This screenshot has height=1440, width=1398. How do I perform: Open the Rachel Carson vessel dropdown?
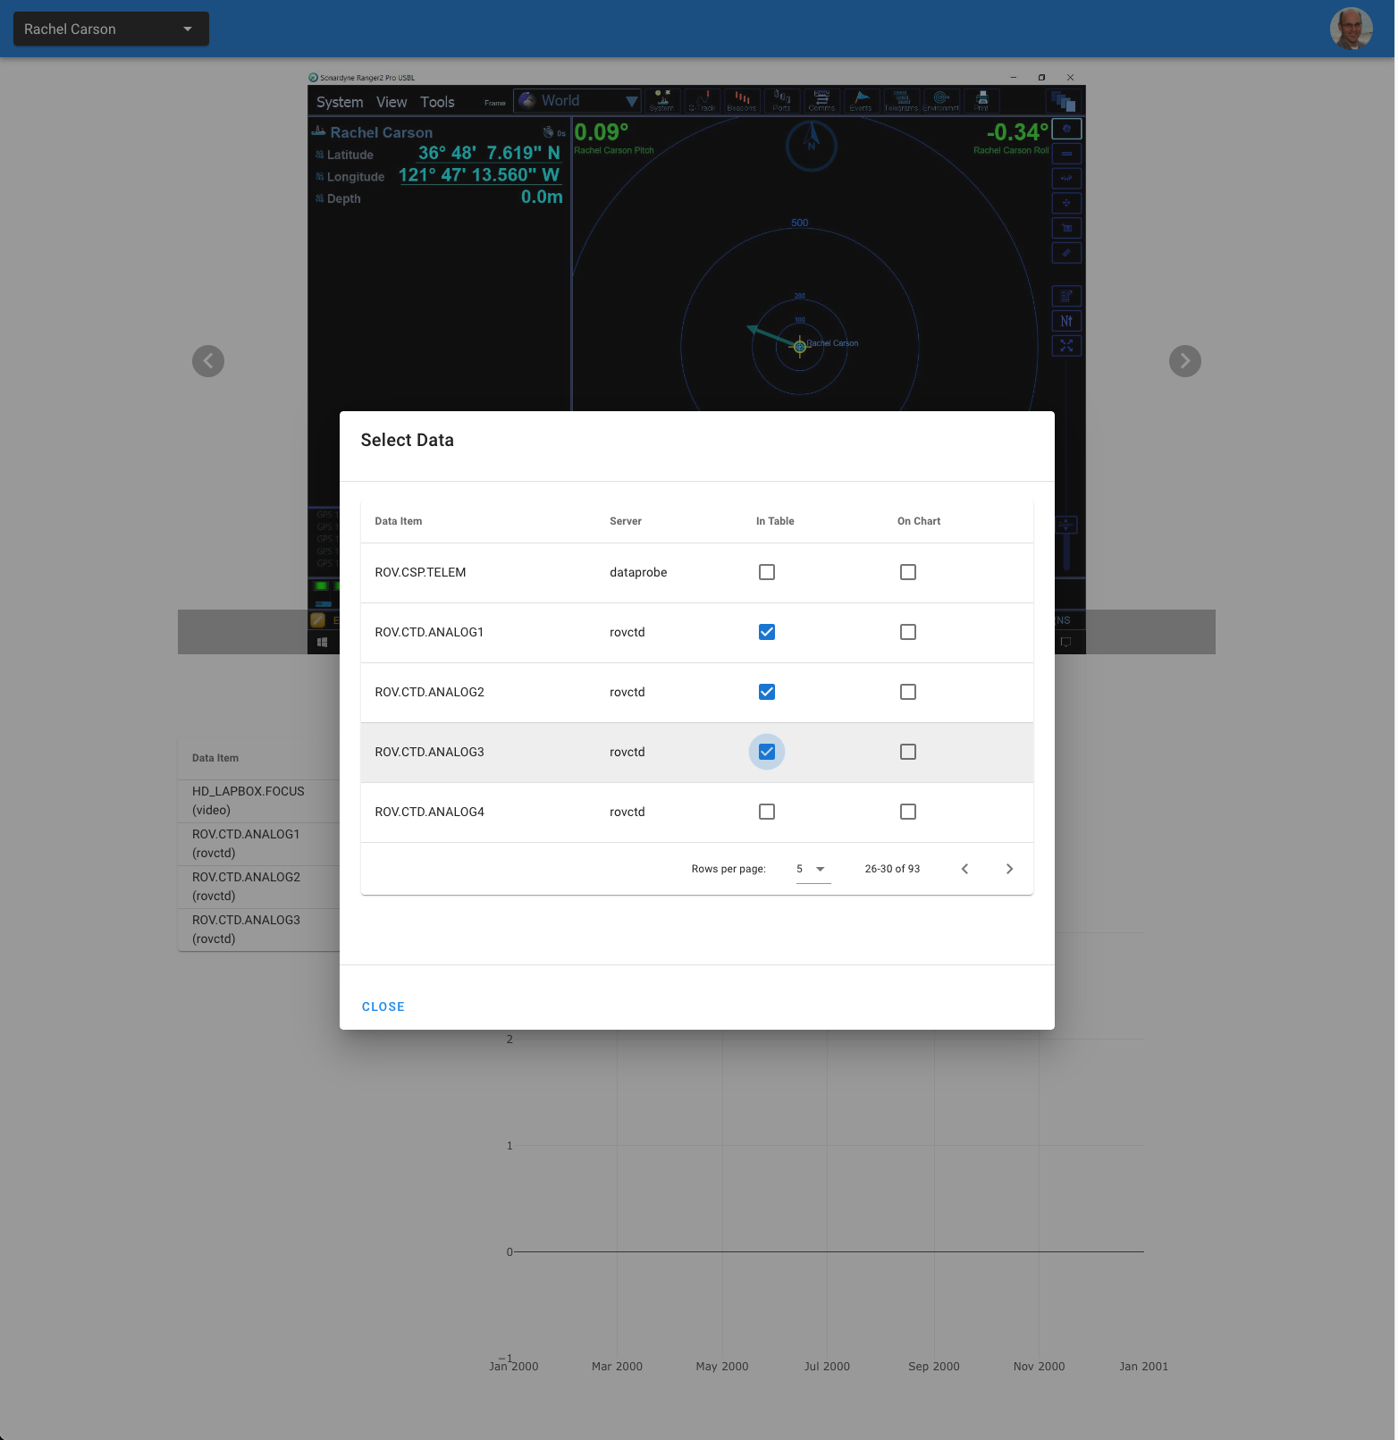111,29
